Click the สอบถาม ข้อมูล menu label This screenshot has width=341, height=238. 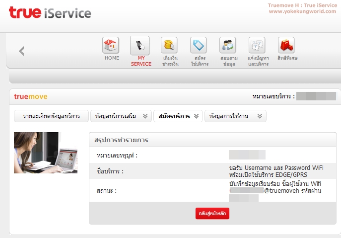(229, 61)
